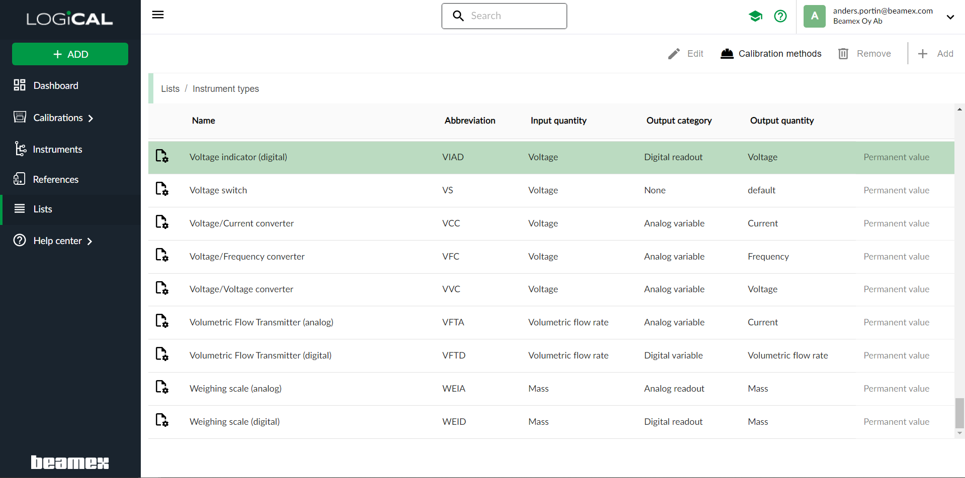Click the Remove trash icon
Screen dimensions: 965x478
pos(843,54)
